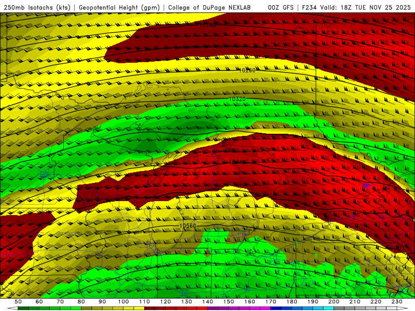Screen dimensions: 415x311
Task: Click the 50 value on the color scale
Action: [18, 302]
